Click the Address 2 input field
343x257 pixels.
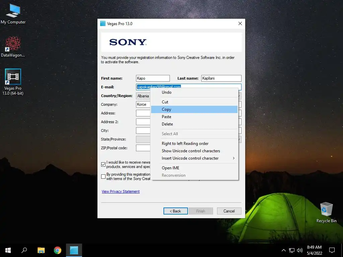coord(143,122)
